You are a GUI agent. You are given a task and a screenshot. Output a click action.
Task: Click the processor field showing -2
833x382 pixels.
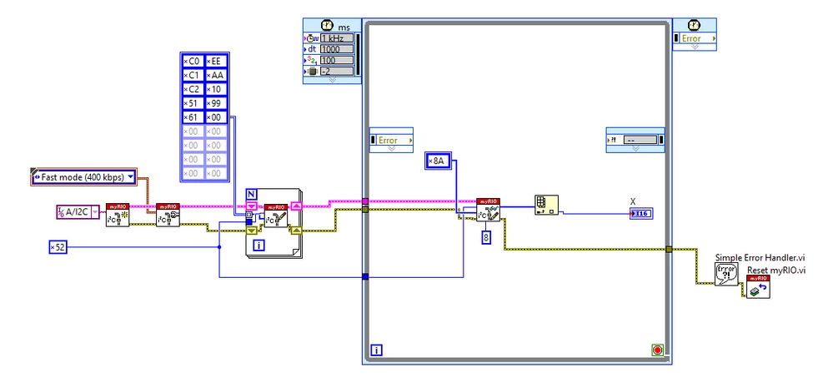pyautogui.click(x=336, y=71)
